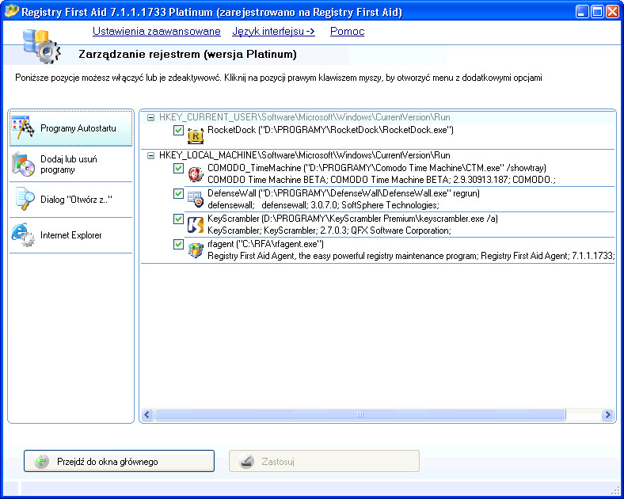Click "COMODO Time Machine BETA" description line
The image size is (624, 499).
381,180
